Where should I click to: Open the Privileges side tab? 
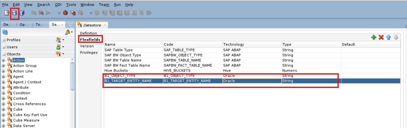(x=89, y=52)
